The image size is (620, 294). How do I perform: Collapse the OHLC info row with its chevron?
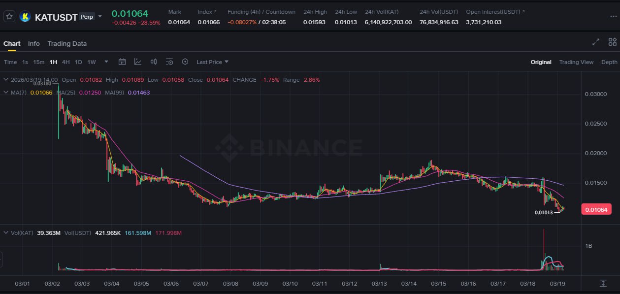tap(5, 79)
